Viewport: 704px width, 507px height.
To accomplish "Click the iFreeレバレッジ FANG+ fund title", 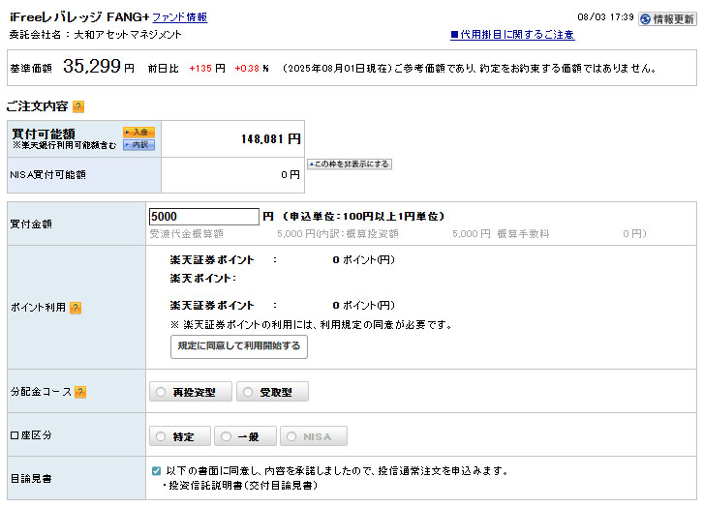I will [78, 17].
